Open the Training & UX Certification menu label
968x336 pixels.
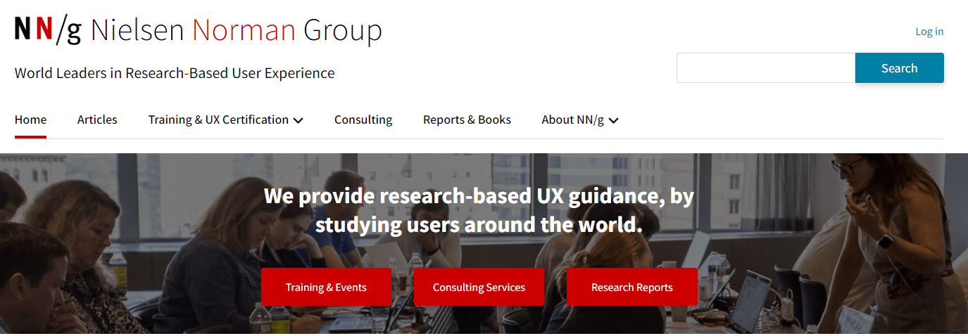(x=218, y=119)
